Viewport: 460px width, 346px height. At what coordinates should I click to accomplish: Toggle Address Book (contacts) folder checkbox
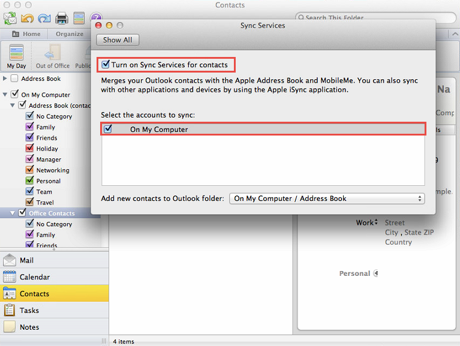tap(22, 105)
